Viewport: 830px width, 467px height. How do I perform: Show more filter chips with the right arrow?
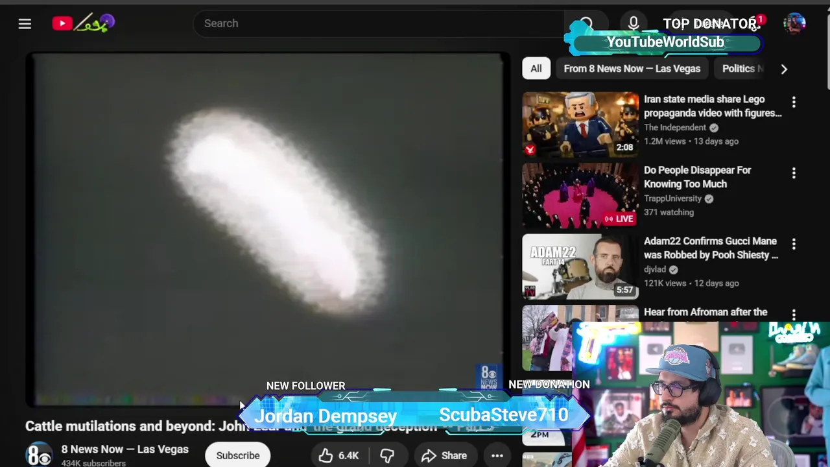click(x=784, y=69)
